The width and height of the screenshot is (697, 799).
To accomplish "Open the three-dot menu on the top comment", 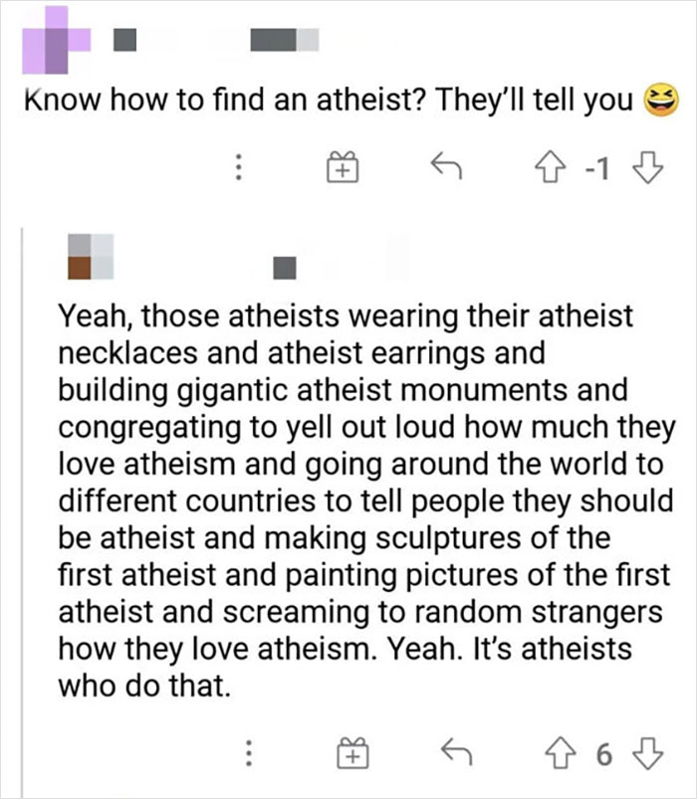I will [x=239, y=169].
